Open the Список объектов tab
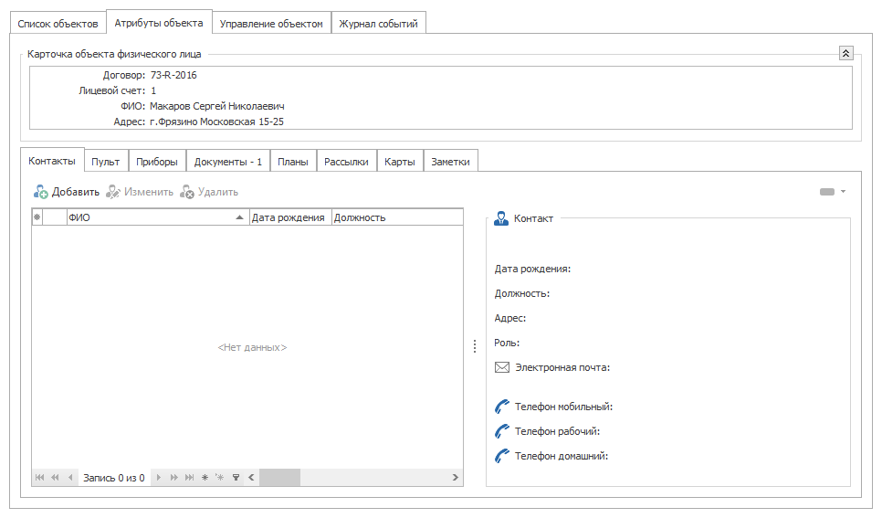The height and width of the screenshot is (518, 882). (x=58, y=24)
